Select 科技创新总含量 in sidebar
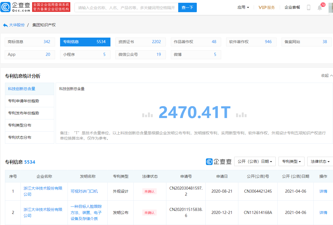The image size is (333, 225). pyautogui.click(x=30, y=89)
